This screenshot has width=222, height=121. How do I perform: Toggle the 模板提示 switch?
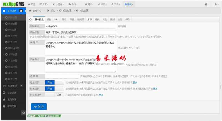tap(54, 89)
